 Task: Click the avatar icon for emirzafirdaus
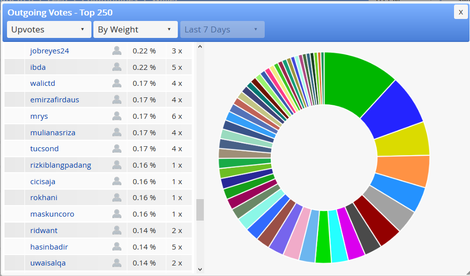click(117, 99)
